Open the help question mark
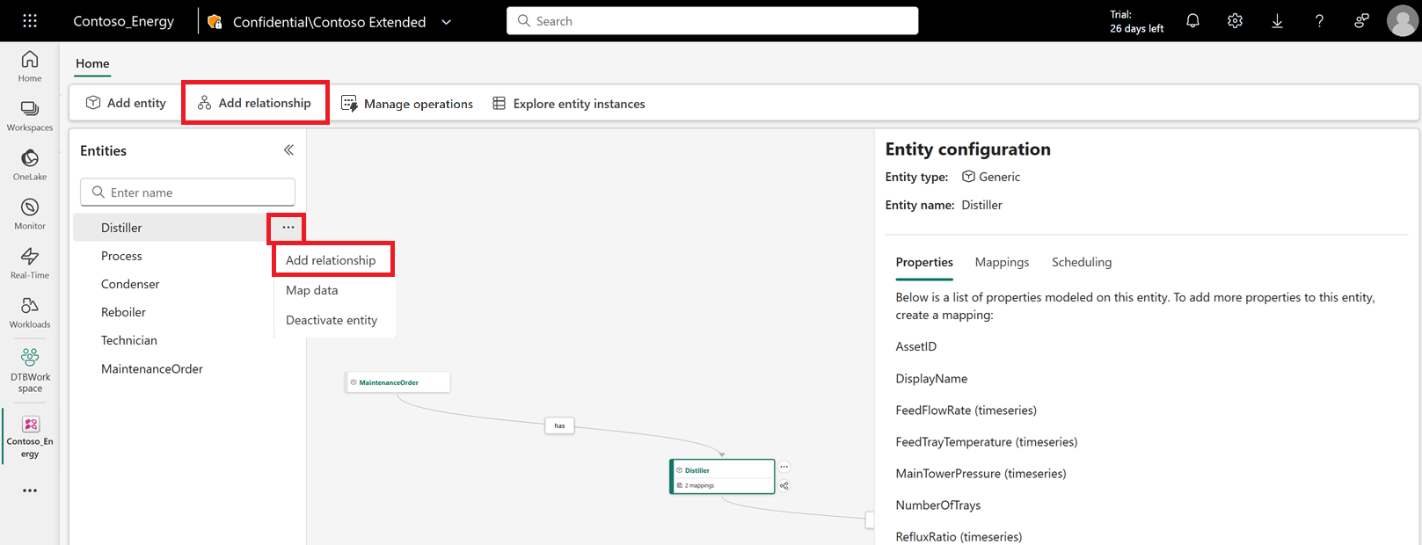1422x545 pixels. pyautogui.click(x=1319, y=21)
